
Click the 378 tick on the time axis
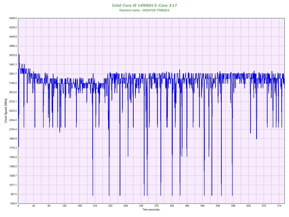click(x=156, y=206)
